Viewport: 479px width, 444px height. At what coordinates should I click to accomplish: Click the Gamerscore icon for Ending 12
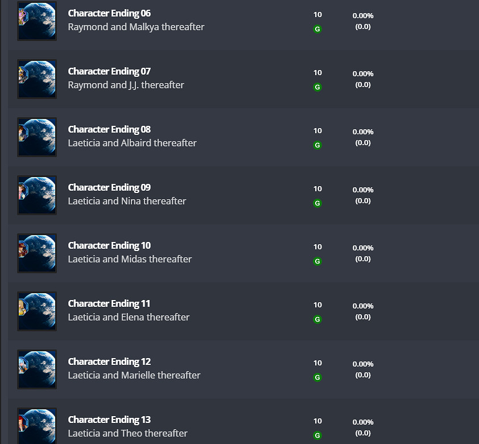317,377
